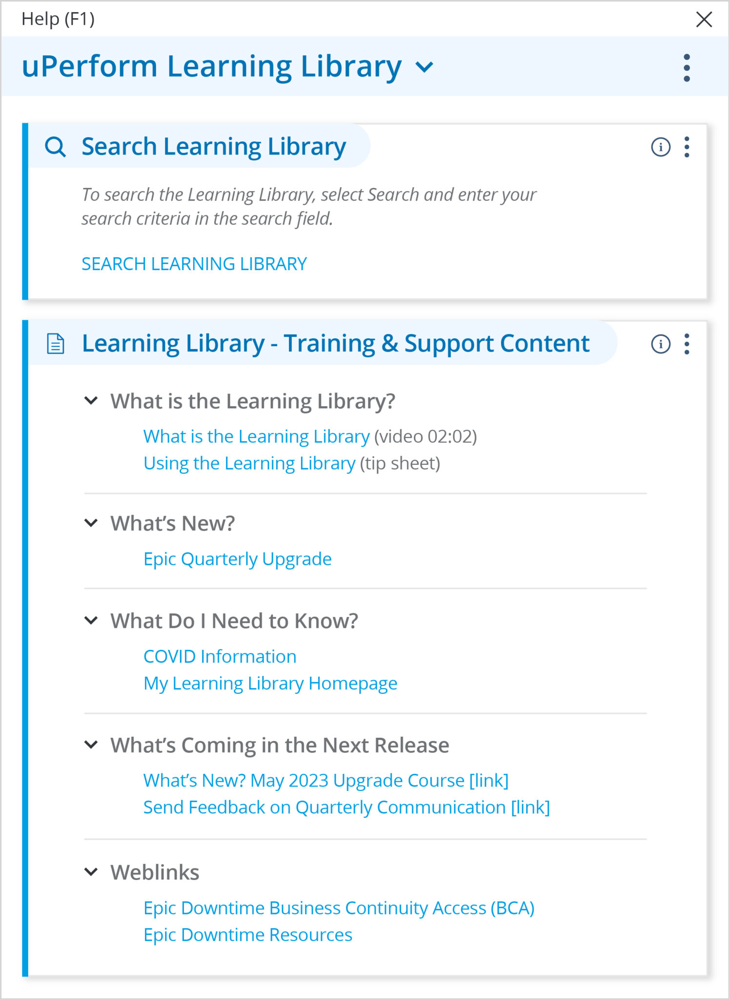Open the Epic Downtime Resources weblink
The height and width of the screenshot is (1000, 730).
click(248, 935)
